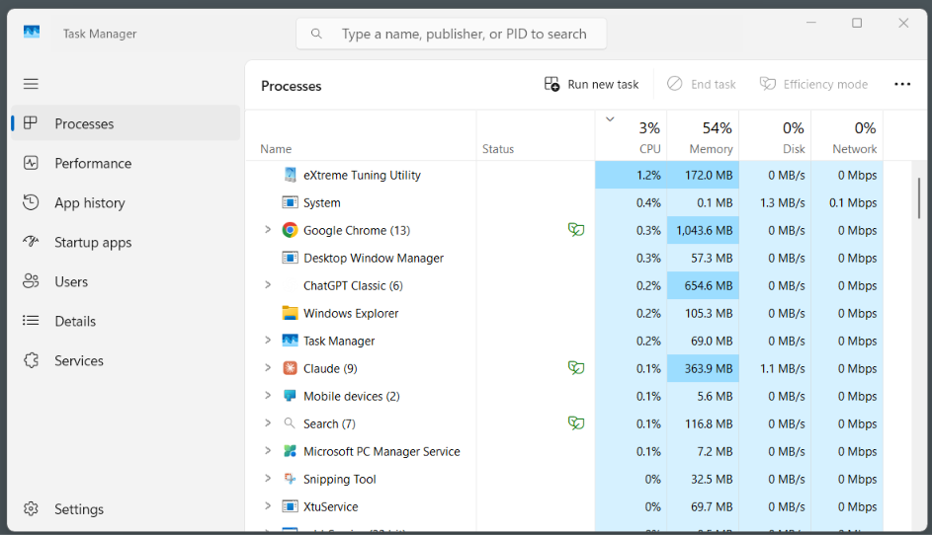
Task: Select the Windows Explorer process name
Action: 351,314
